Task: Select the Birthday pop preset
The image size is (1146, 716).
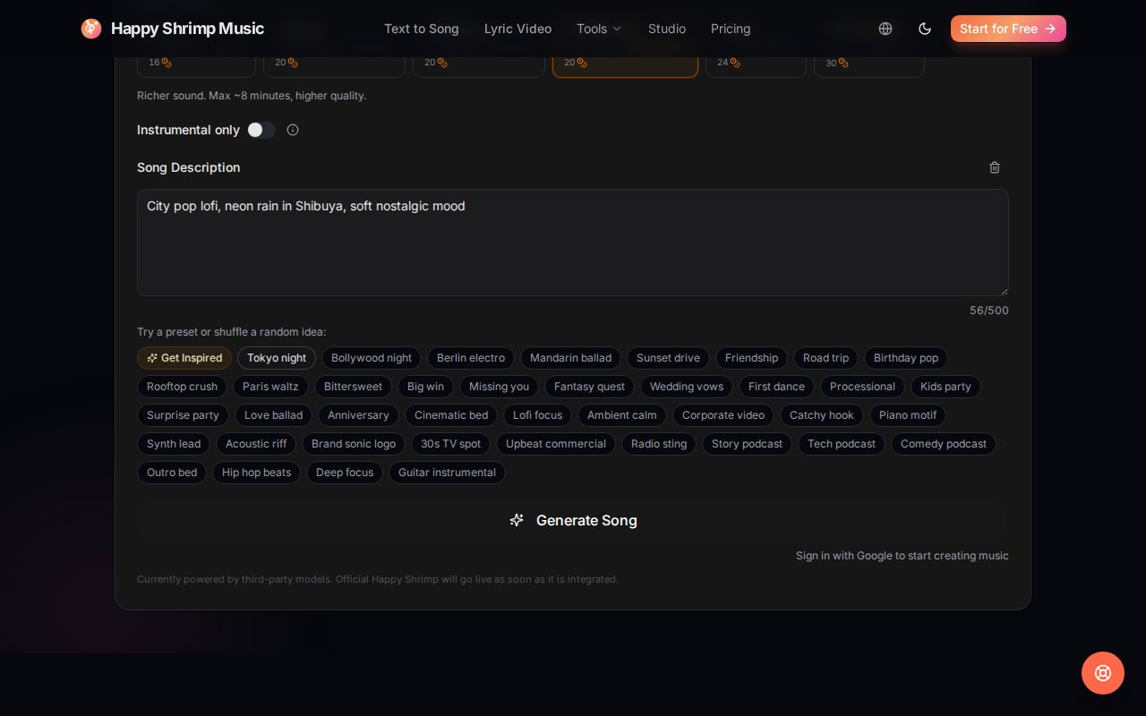Action: tap(906, 358)
